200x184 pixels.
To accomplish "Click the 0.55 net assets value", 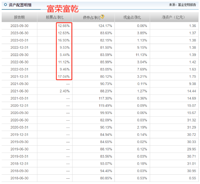I will (x=192, y=178).
